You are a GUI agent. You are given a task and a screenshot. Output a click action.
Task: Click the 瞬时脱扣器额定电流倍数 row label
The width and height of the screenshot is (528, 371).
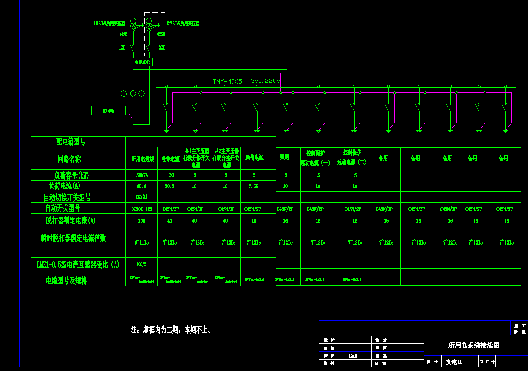[x=73, y=238]
